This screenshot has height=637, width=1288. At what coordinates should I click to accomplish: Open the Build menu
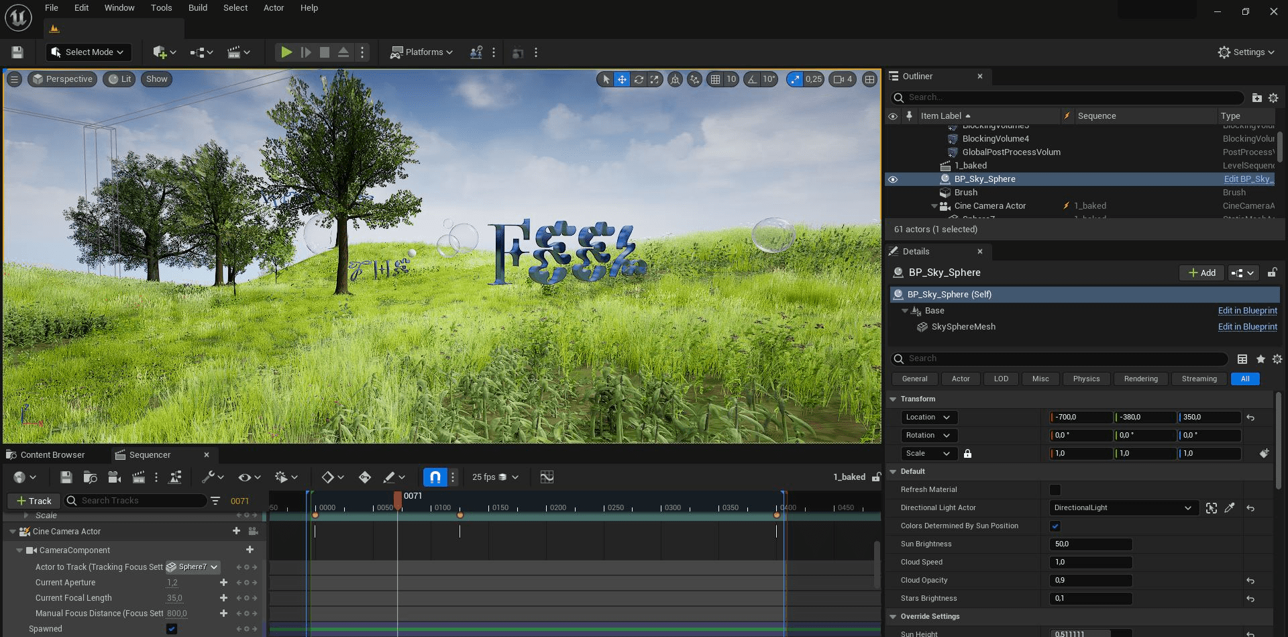click(x=197, y=8)
